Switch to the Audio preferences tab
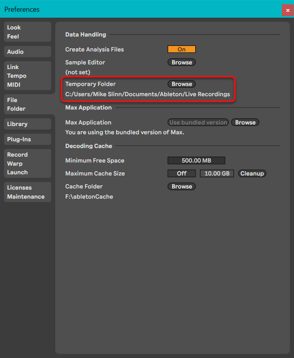 [27, 52]
